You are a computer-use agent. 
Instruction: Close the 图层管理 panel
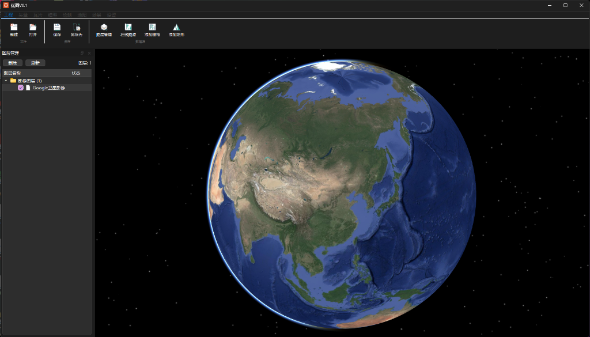coord(89,53)
